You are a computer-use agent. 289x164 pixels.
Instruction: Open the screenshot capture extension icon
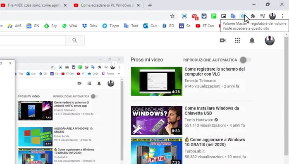tap(184, 16)
